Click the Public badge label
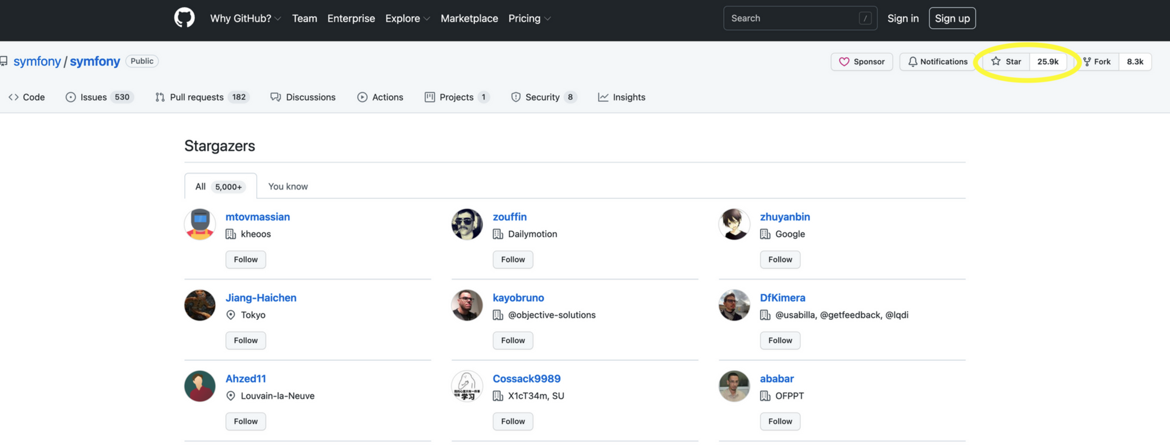Viewport: 1170px width, 448px height. pyautogui.click(x=142, y=61)
